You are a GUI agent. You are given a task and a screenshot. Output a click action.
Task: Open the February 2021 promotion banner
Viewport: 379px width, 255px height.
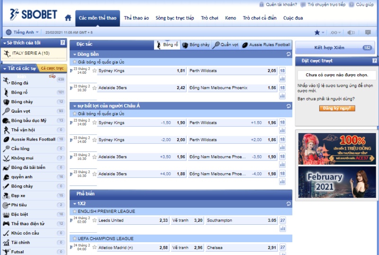337,182
